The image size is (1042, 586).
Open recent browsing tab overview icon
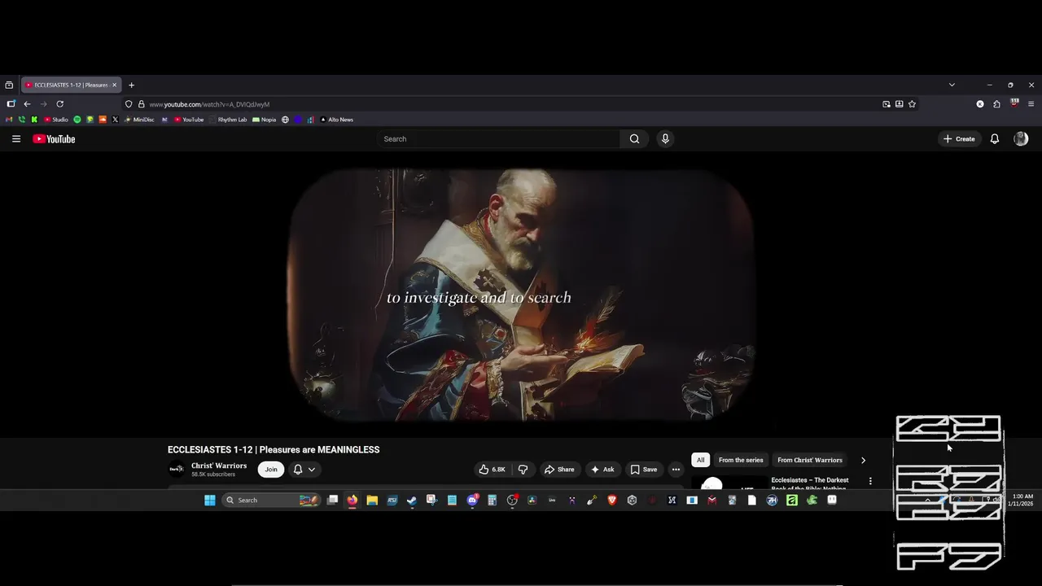click(9, 85)
